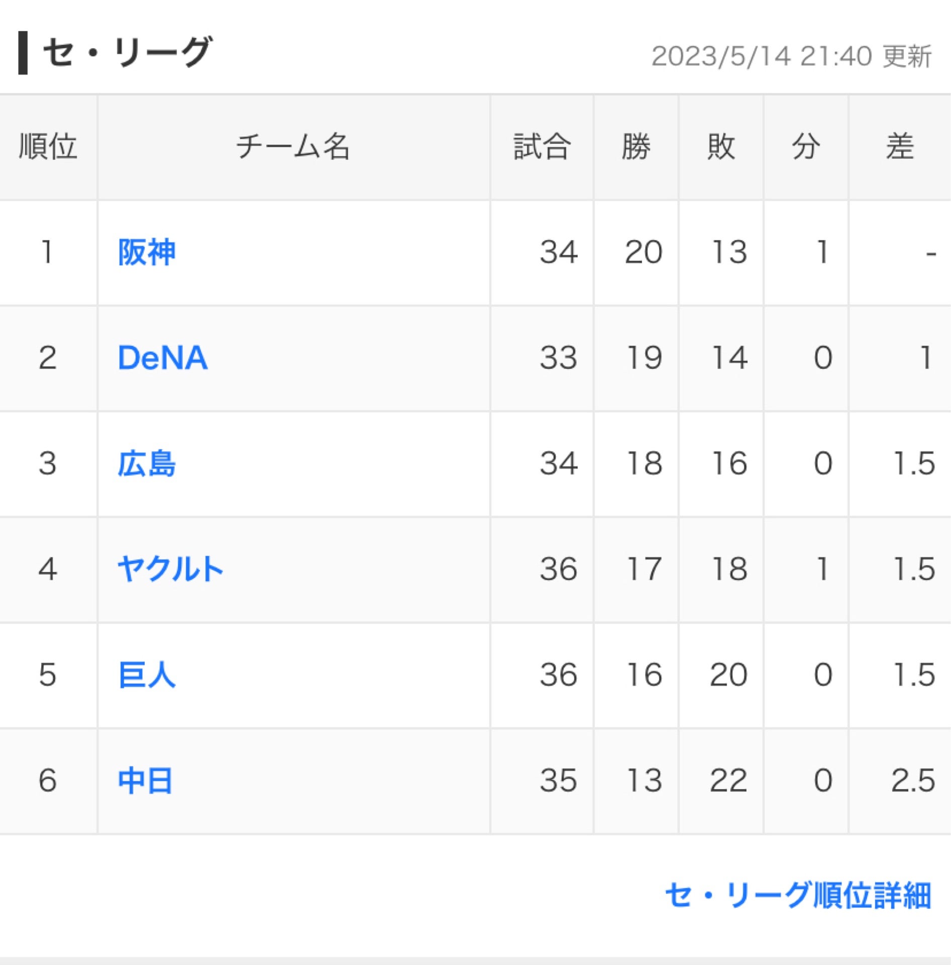This screenshot has height=965, width=951.
Task: View セ・リーグ順位詳細 standings details
Action: pyautogui.click(x=798, y=895)
